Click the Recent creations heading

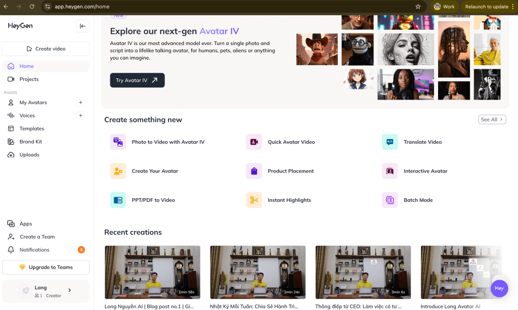click(133, 232)
